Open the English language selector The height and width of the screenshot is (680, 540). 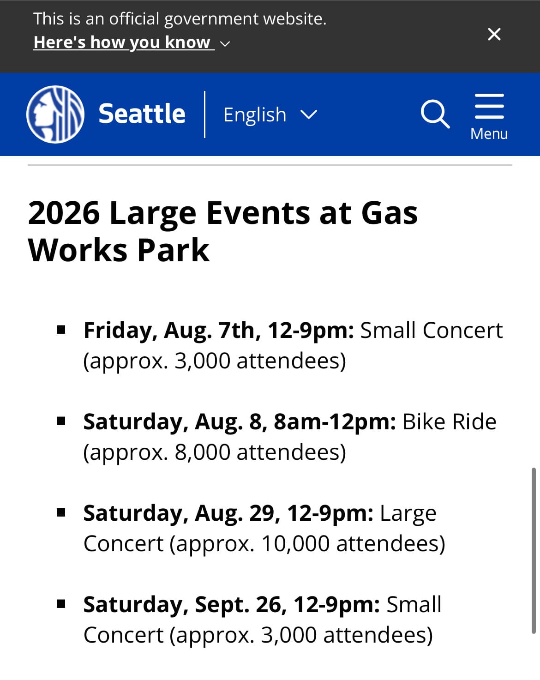click(x=270, y=114)
